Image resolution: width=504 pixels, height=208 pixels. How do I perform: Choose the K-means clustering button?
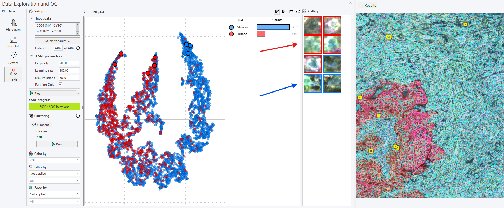coord(41,125)
